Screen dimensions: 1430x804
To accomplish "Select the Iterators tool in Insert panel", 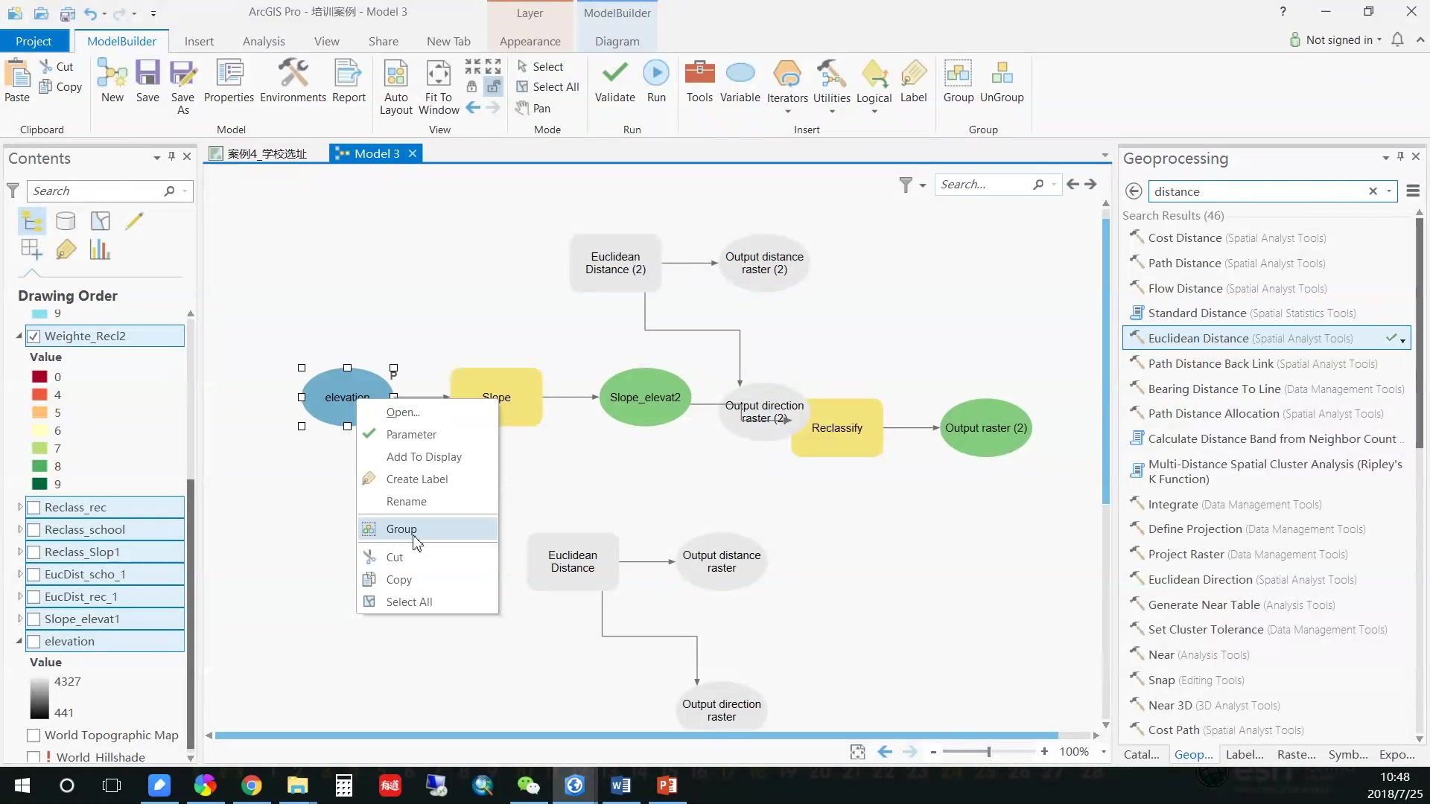I will (x=786, y=83).
